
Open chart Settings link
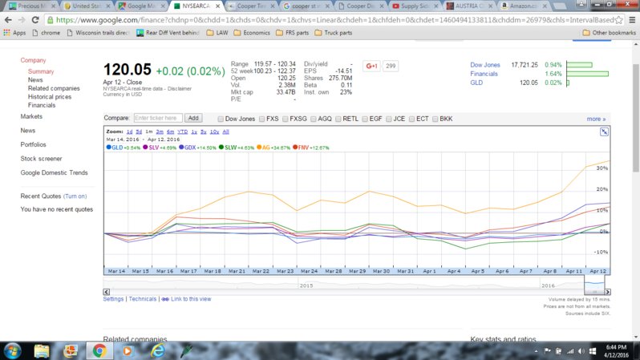click(113, 299)
